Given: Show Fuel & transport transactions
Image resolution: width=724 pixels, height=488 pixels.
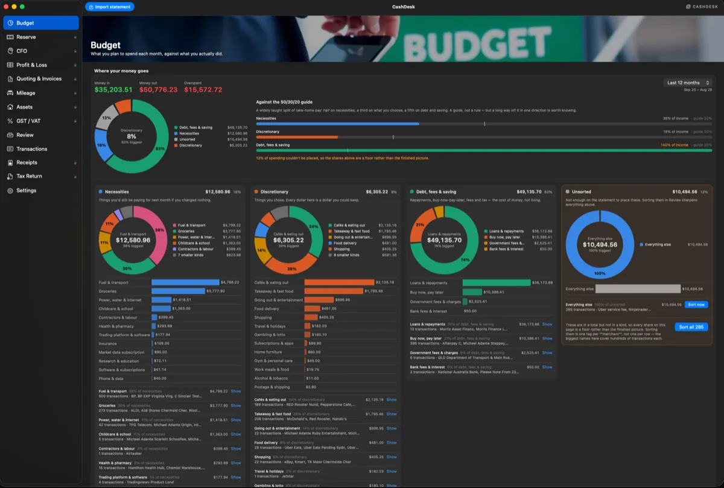Looking at the screenshot, I should point(236,391).
